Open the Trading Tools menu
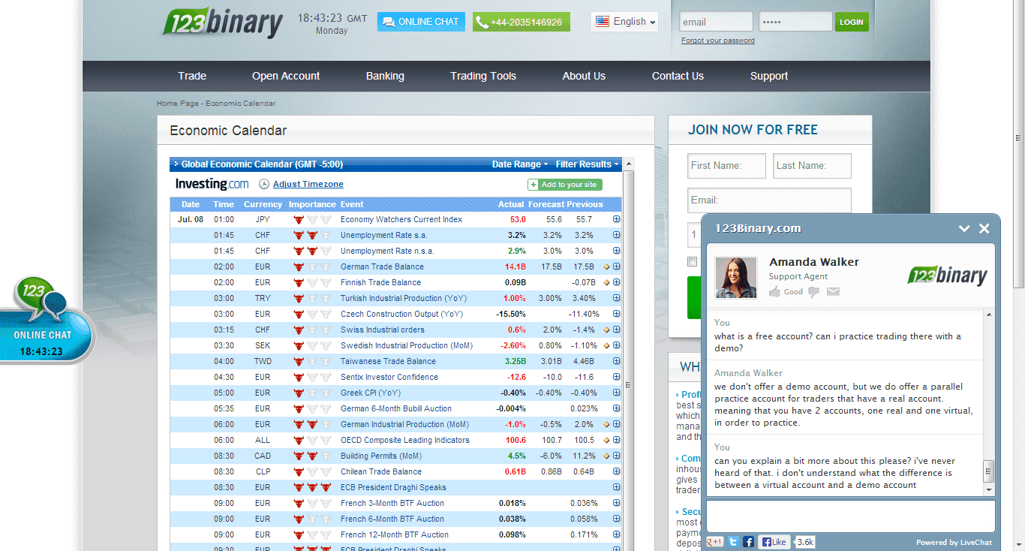Image resolution: width=1025 pixels, height=551 pixels. 483,76
